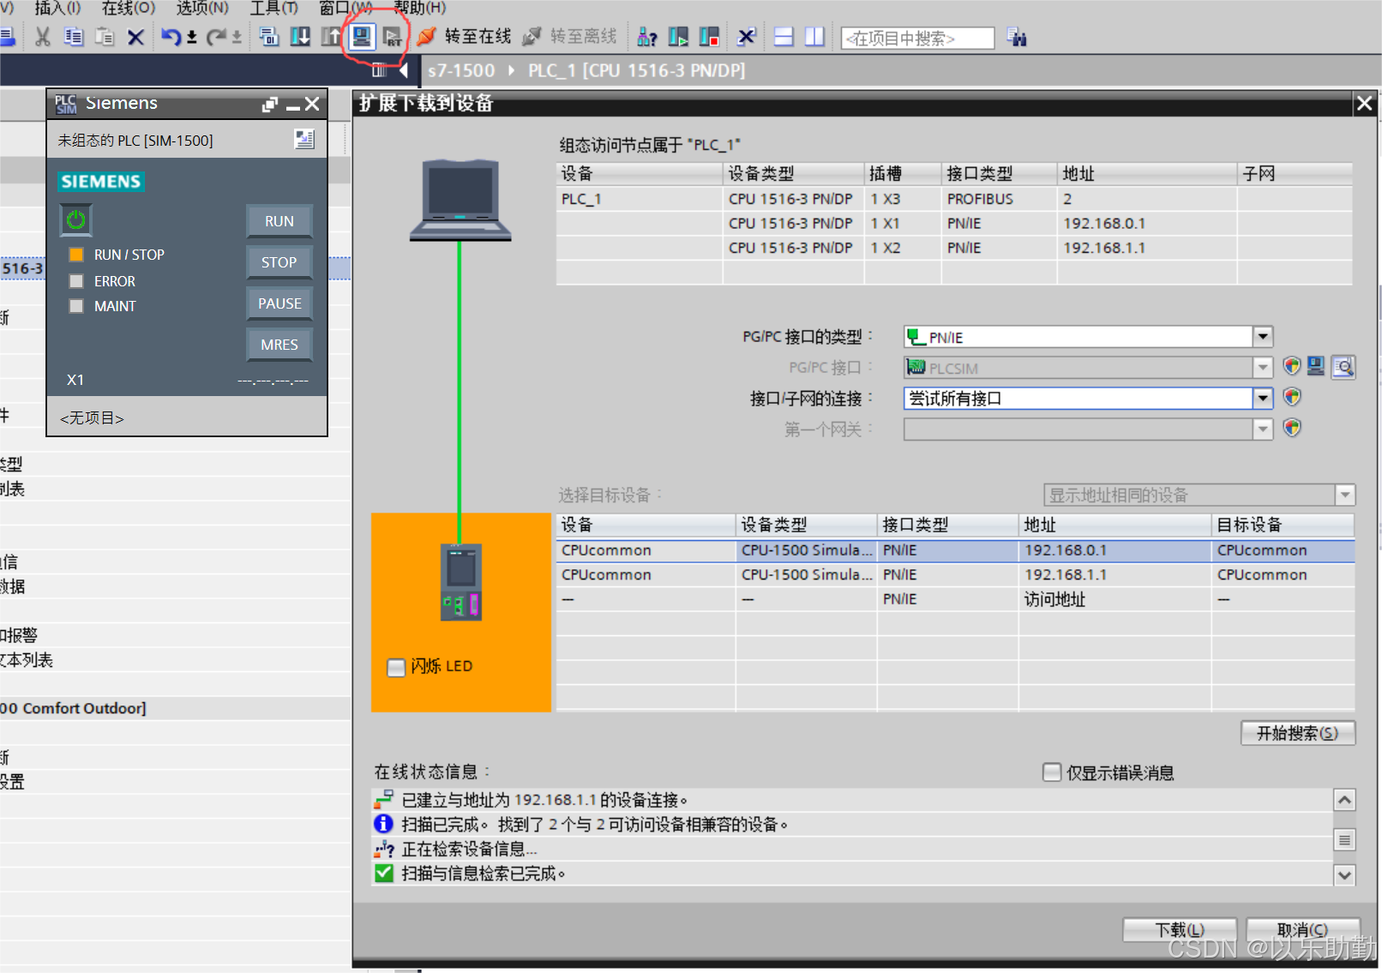This screenshot has height=973, width=1382.
Task: Click shield icon next to PG/PC 接口
Action: (x=1292, y=367)
